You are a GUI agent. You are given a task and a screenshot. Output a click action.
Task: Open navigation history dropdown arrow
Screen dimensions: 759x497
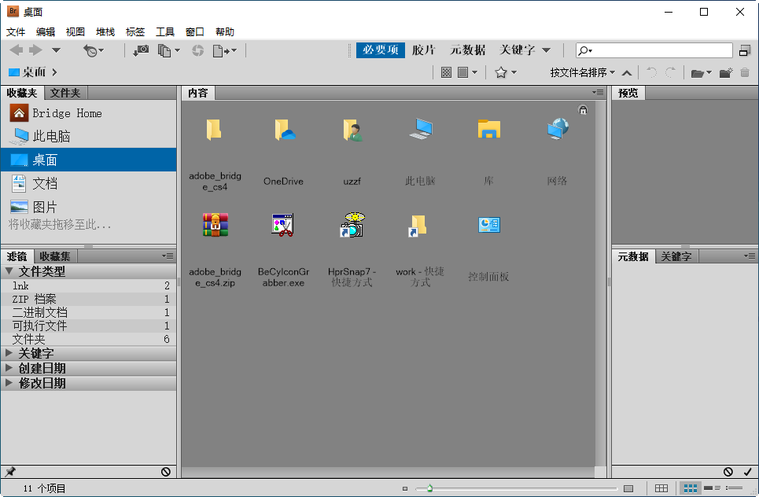[56, 50]
